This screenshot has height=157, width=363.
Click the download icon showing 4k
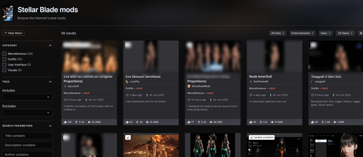[137, 122]
